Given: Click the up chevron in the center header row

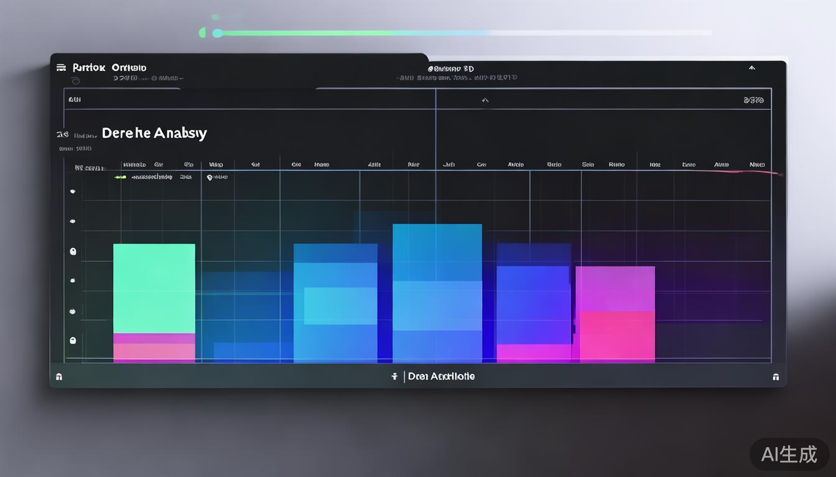Looking at the screenshot, I should 486,100.
